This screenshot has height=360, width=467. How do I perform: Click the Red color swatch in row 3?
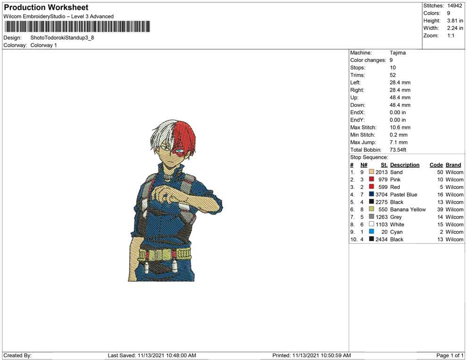point(371,187)
